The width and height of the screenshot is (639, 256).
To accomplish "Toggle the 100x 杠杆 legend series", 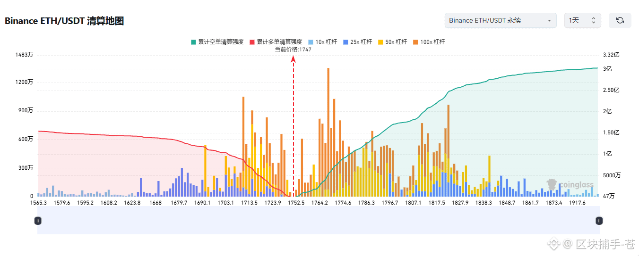I will point(429,42).
